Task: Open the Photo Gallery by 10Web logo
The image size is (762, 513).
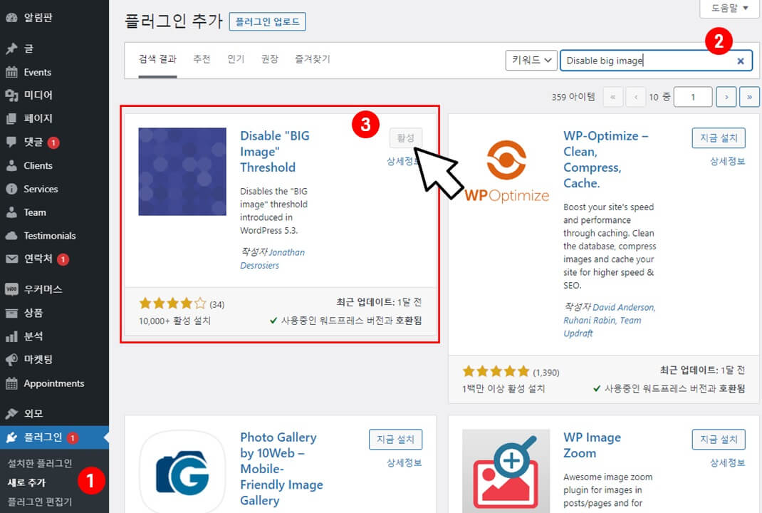Action: coord(182,471)
